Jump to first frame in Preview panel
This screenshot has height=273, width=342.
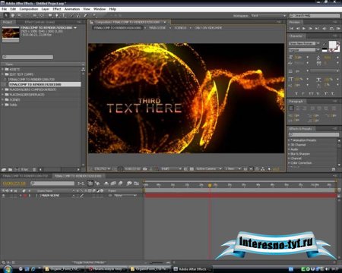point(291,29)
